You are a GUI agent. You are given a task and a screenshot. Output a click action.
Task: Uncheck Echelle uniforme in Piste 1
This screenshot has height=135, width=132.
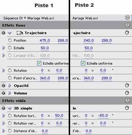coord(39,63)
